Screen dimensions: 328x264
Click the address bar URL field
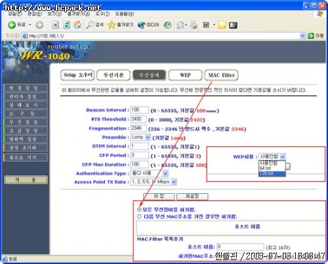[163, 36]
